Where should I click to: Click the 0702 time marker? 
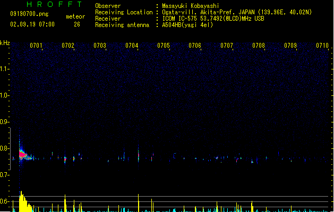click(68, 45)
